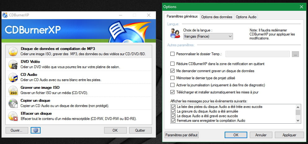Click the Quitter button
Image resolution: width=308 pixels, height=144 pixels.
pyautogui.click(x=140, y=130)
